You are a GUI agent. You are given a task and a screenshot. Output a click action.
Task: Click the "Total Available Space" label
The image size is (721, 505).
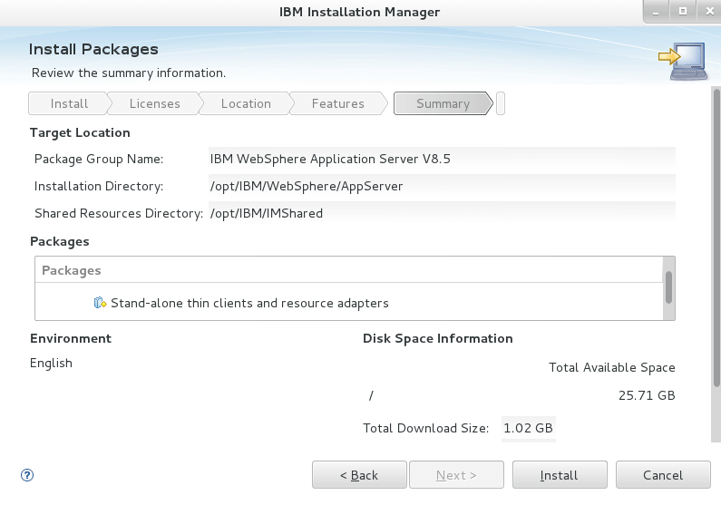[x=611, y=367]
